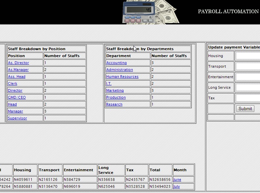
Task: Click the June entertainment N384729 cell
Action: click(x=80, y=179)
